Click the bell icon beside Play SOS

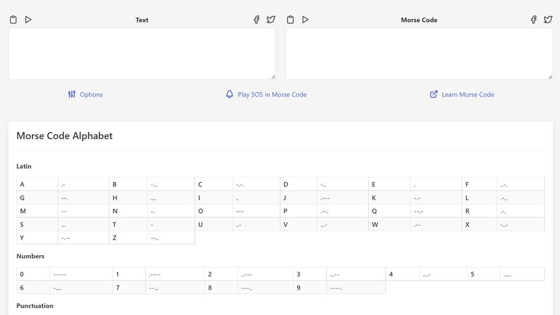click(230, 94)
